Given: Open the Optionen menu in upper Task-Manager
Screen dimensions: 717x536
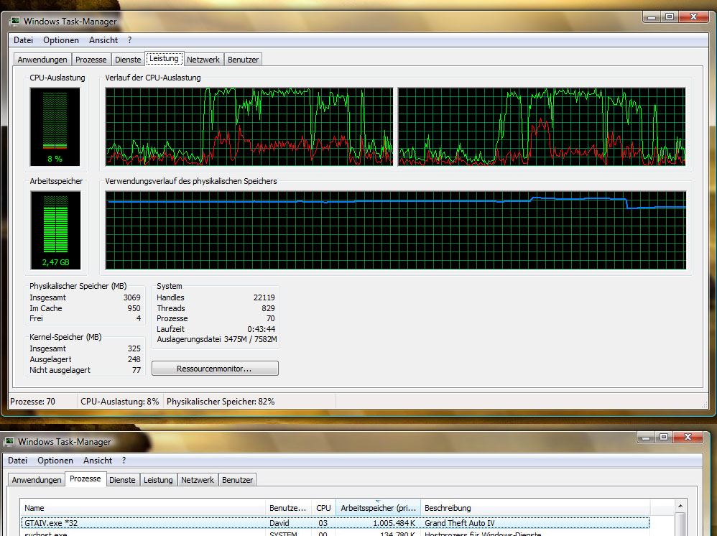Looking at the screenshot, I should pos(61,40).
